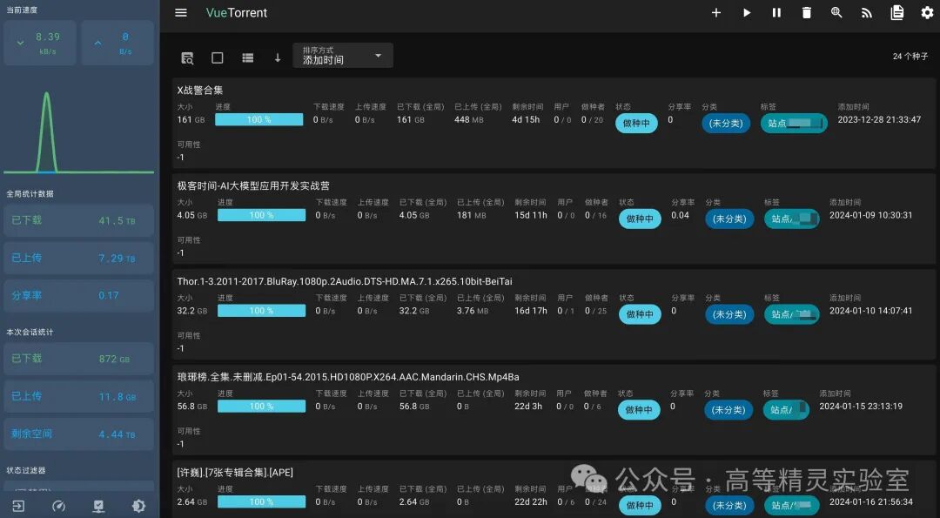Delete torrents with the trash icon
Screen dimensions: 940x518
pyautogui.click(x=806, y=12)
